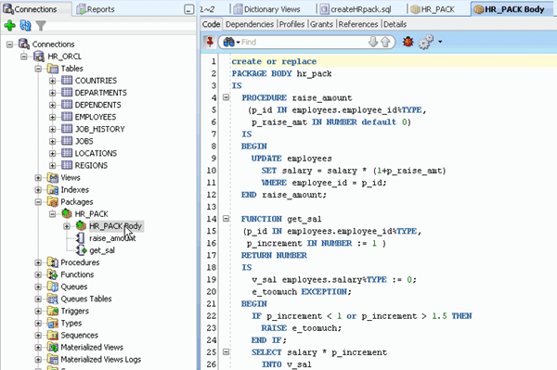This screenshot has width=557, height=370.
Task: Open the Compile dropdown arrow
Action: 440,42
